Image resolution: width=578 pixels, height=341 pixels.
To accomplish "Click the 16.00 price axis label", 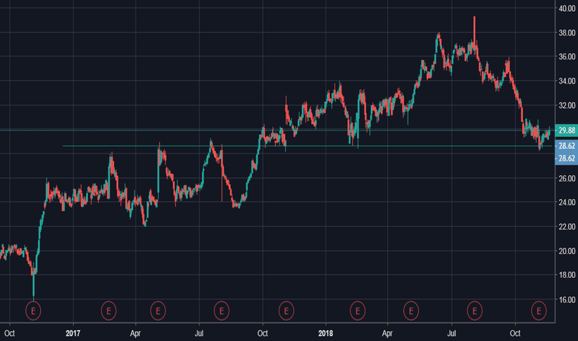I will (567, 299).
